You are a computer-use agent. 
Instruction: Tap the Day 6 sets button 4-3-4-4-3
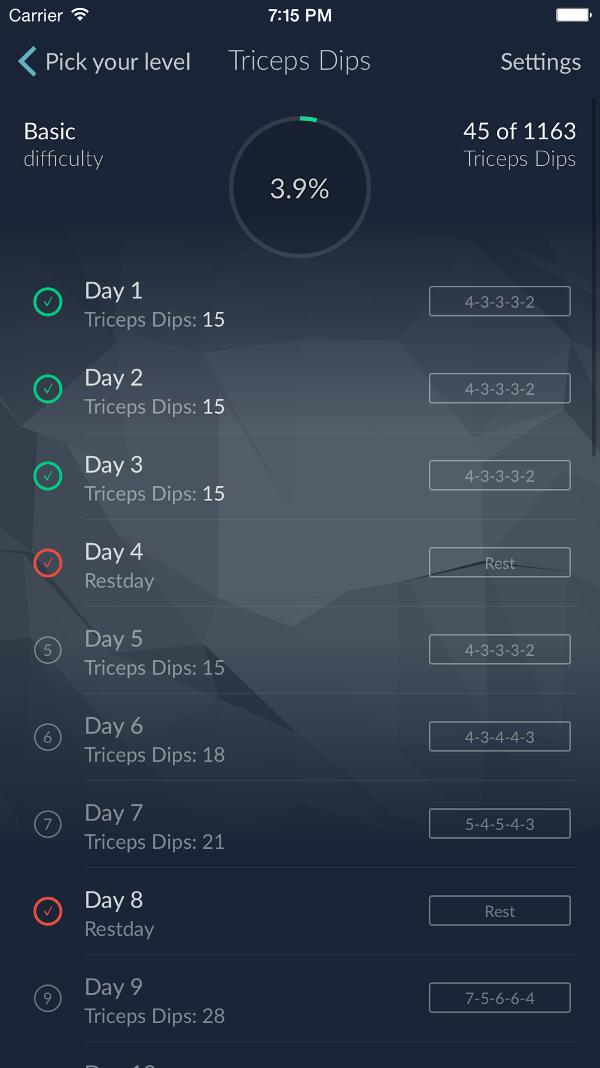[x=500, y=736]
